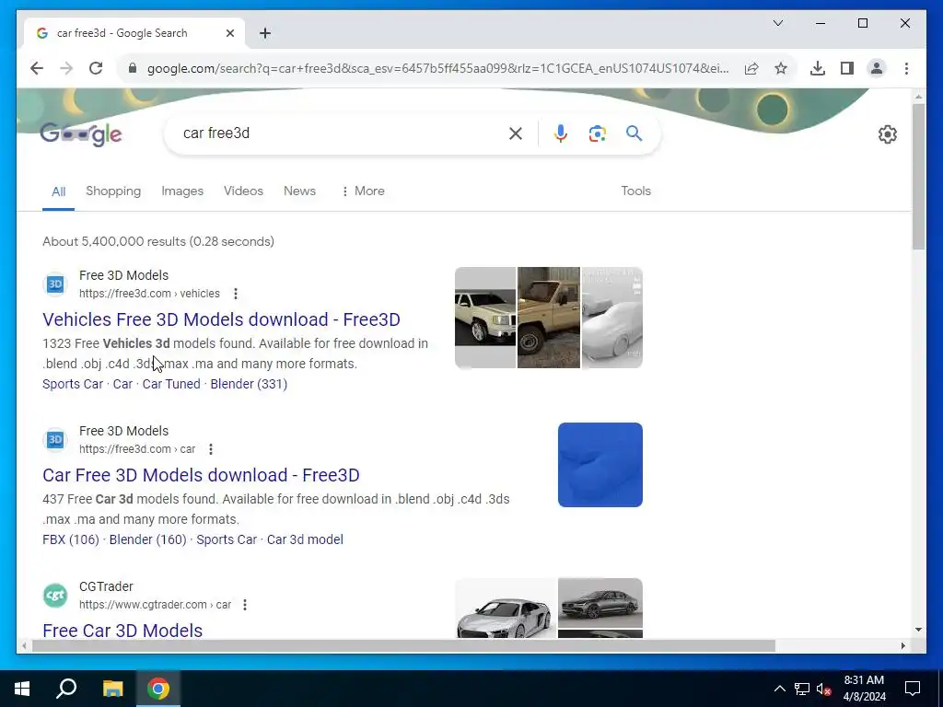Share this page using the share icon
The height and width of the screenshot is (707, 943).
751,68
